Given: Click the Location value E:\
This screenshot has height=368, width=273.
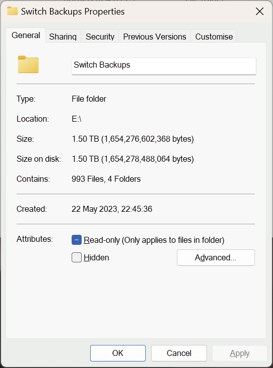Looking at the screenshot, I should 77,119.
